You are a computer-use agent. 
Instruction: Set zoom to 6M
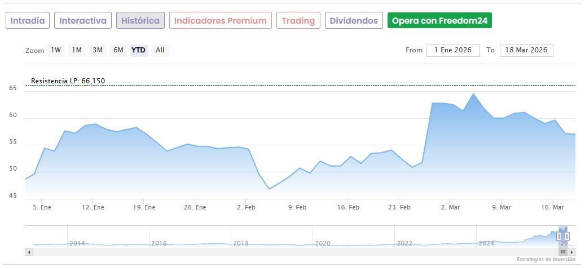click(118, 50)
